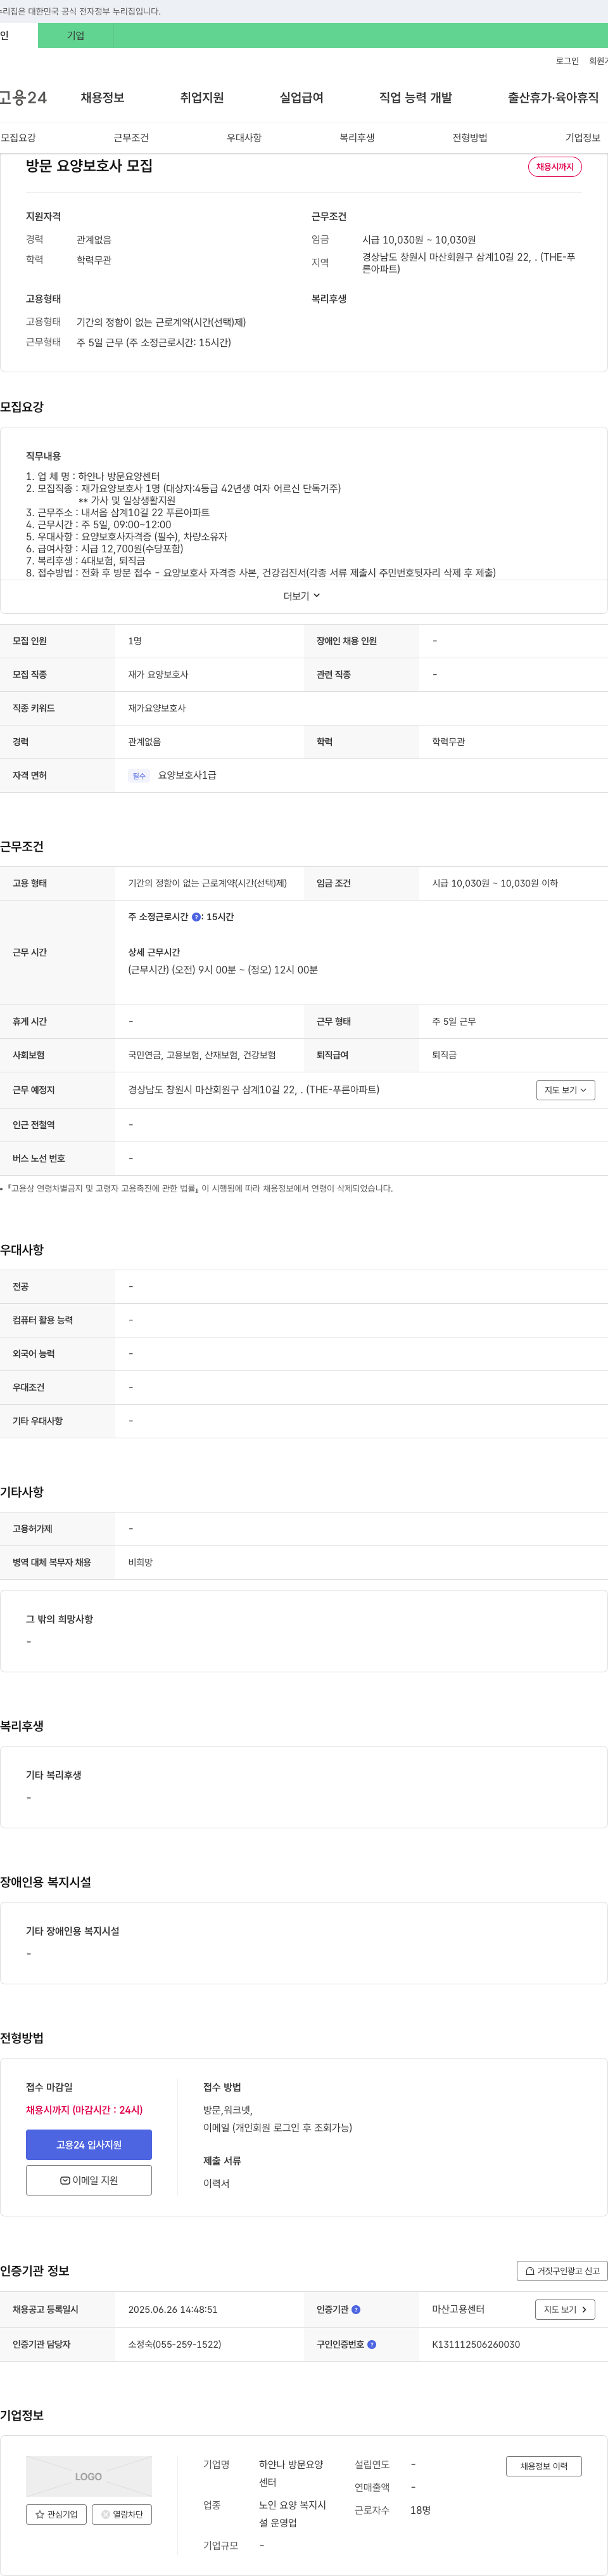Click the 로그인 link
The height and width of the screenshot is (2576, 608).
point(567,61)
